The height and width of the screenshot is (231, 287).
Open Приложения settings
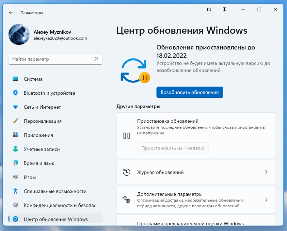point(56,135)
